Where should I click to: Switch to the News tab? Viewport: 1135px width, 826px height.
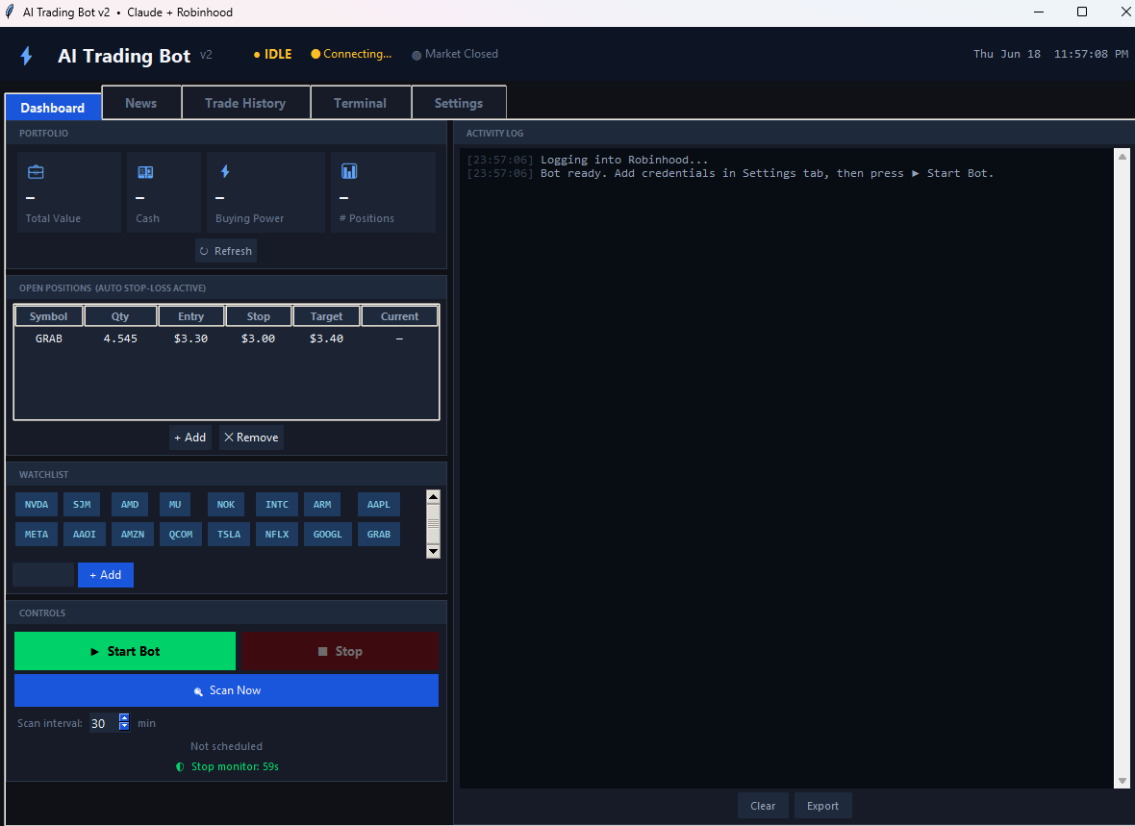coord(141,103)
